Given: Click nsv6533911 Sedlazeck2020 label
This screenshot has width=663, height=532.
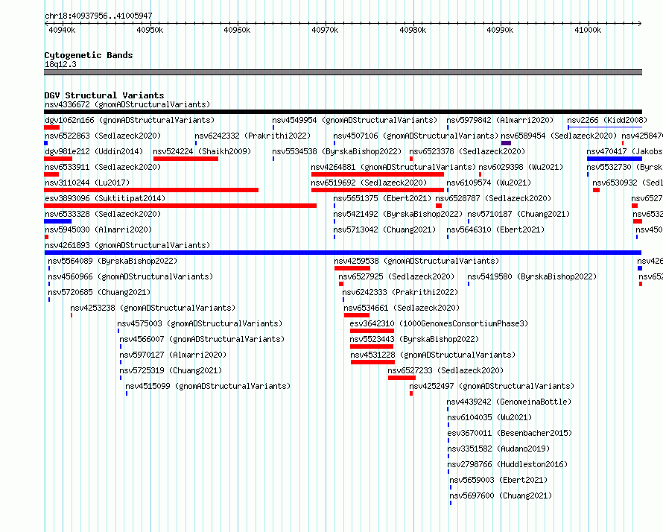Looking at the screenshot, I should click(103, 167).
